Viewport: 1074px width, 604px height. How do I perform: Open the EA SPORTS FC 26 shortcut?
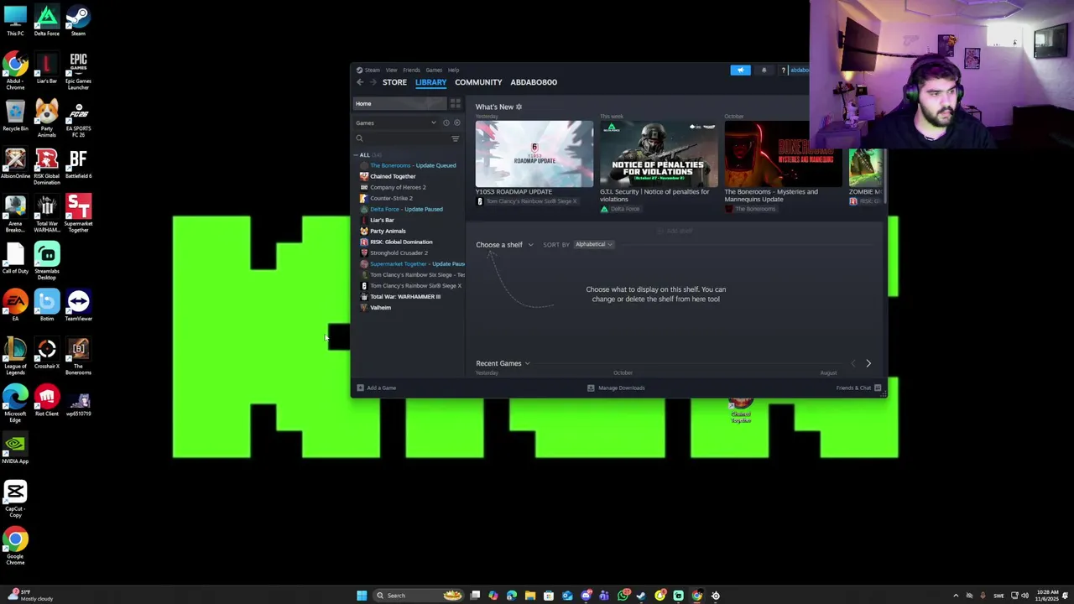[x=78, y=118]
